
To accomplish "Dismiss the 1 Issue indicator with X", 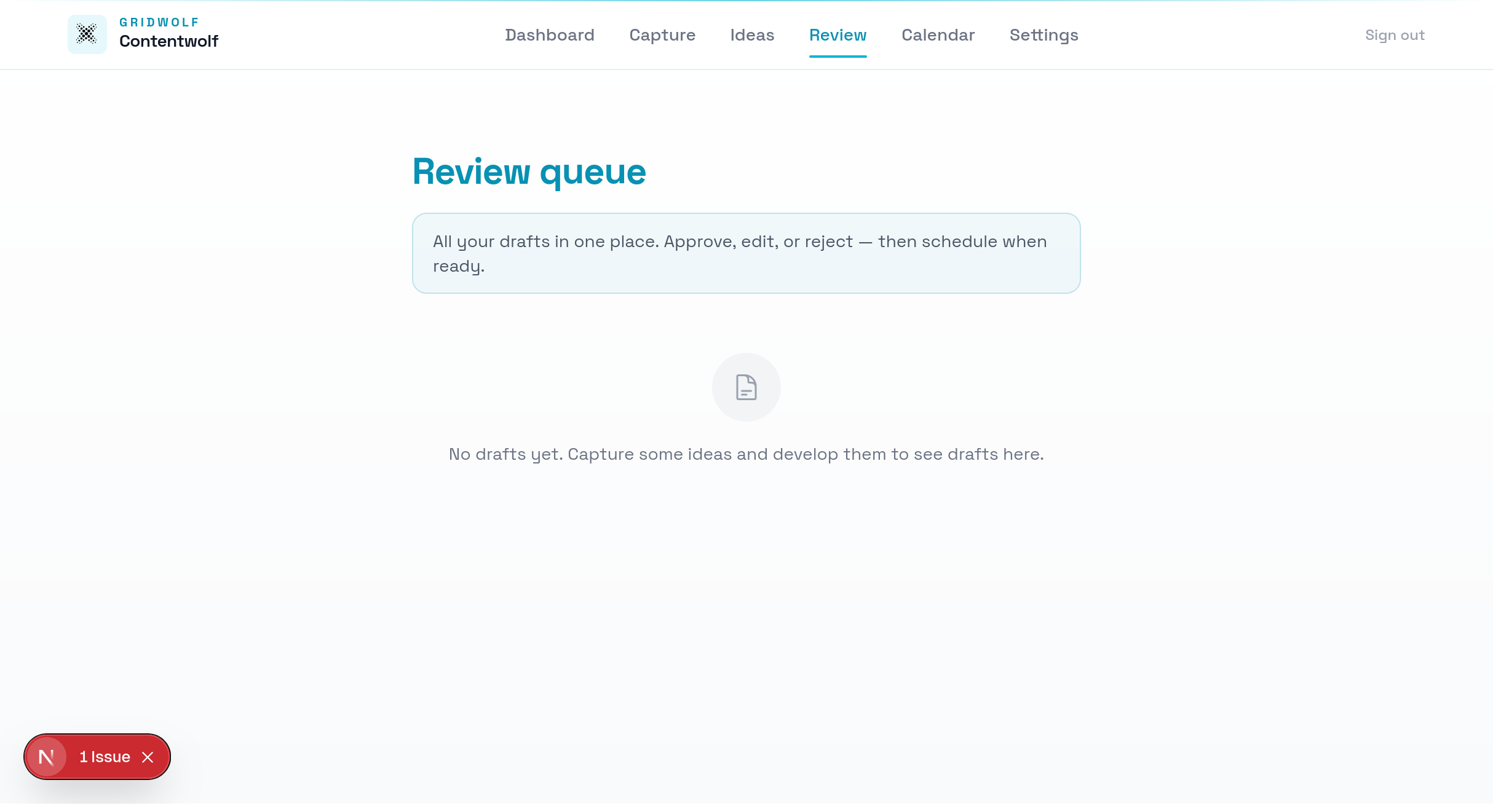I will (x=148, y=757).
